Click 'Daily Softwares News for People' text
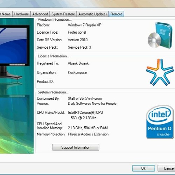The width and height of the screenshot is (175, 175). (x=92, y=104)
